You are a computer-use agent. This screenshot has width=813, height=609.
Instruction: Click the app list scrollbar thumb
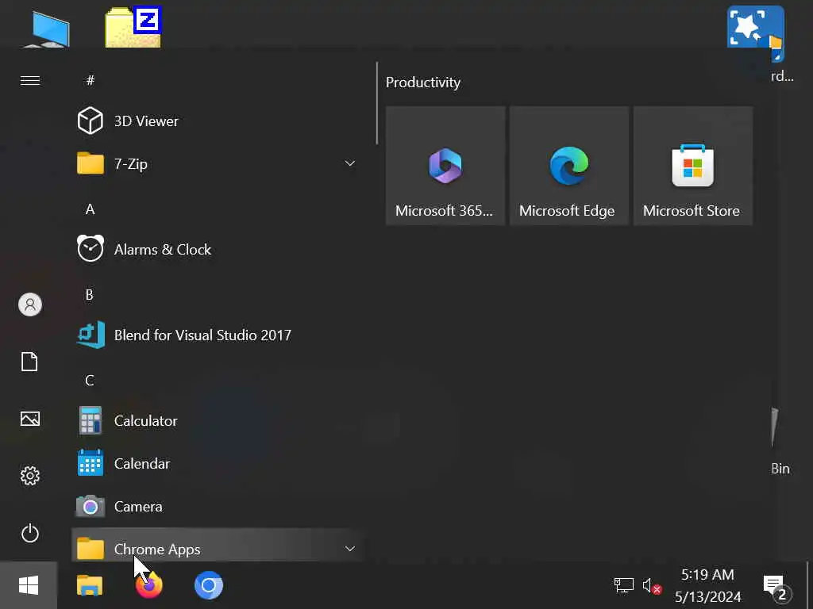(377, 103)
